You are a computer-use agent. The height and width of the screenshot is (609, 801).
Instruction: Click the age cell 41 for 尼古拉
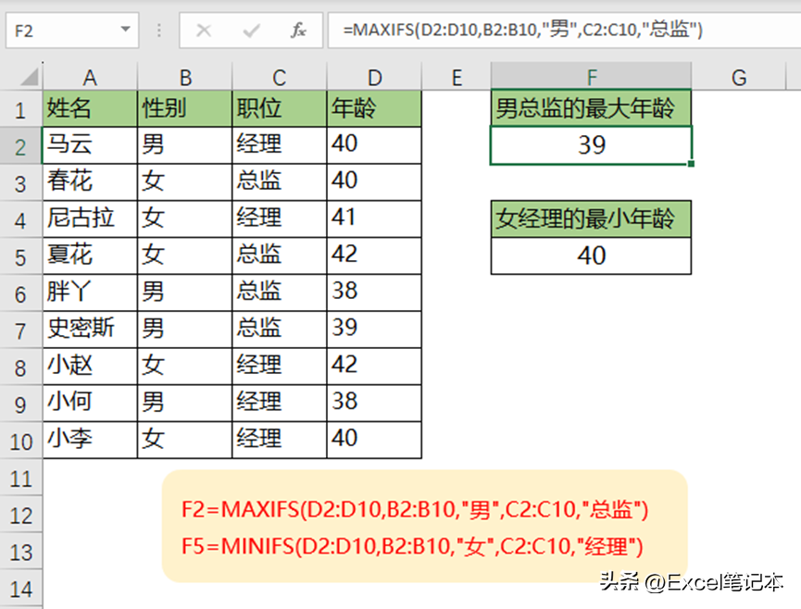coord(374,219)
